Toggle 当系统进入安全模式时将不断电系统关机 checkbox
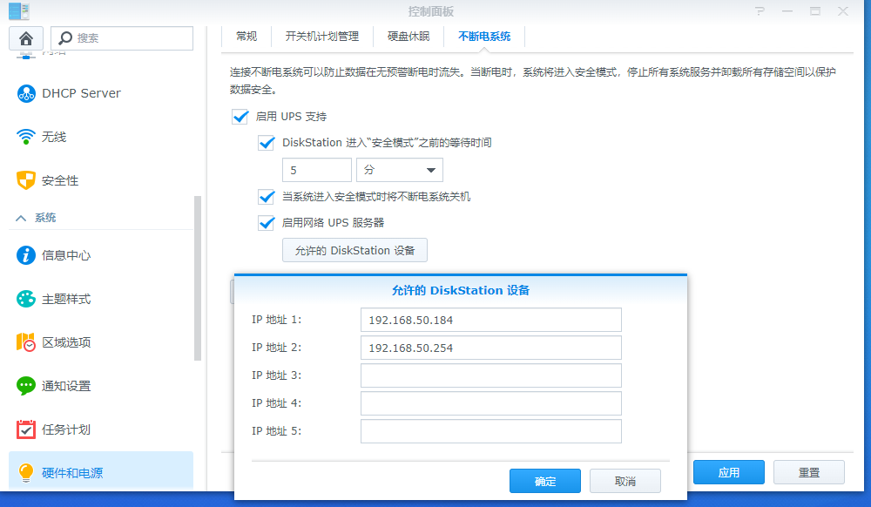871x507 pixels. click(x=267, y=197)
